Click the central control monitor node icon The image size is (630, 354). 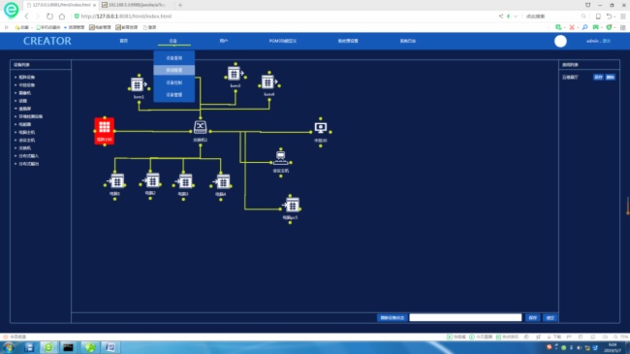point(320,128)
